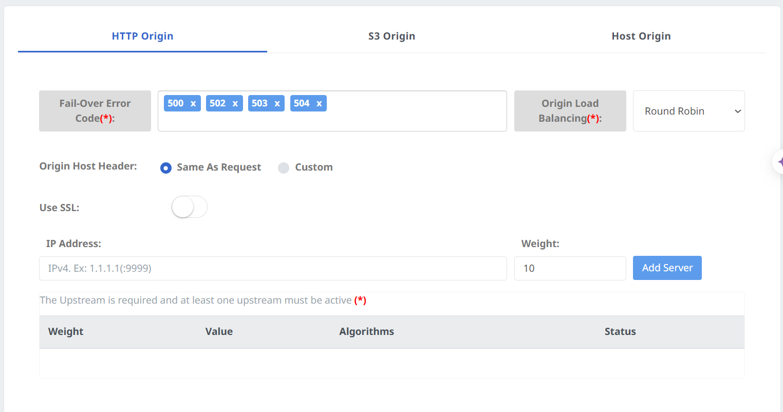
Task: Remove the 504 error code tag
Action: click(x=319, y=104)
